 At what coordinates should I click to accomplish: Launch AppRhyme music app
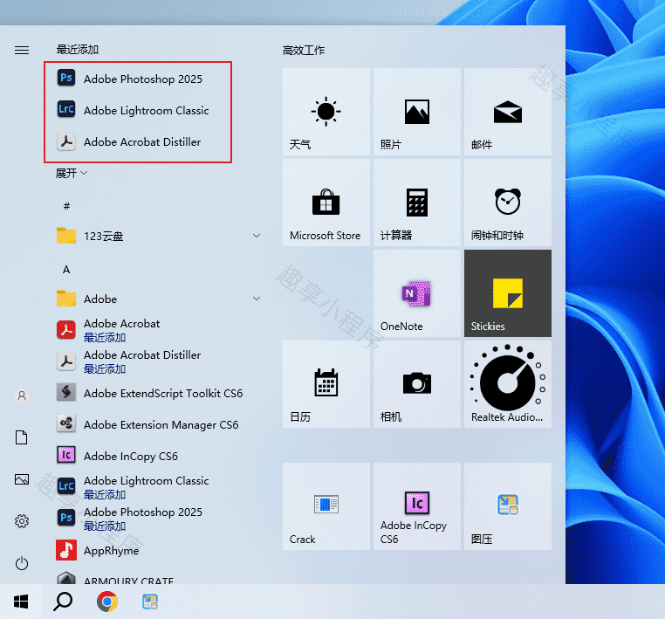click(x=158, y=550)
